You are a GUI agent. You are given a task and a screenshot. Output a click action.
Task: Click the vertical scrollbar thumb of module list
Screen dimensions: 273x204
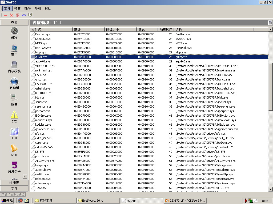(x=270, y=87)
